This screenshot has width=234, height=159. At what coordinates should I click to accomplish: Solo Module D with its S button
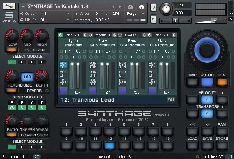click(x=174, y=35)
